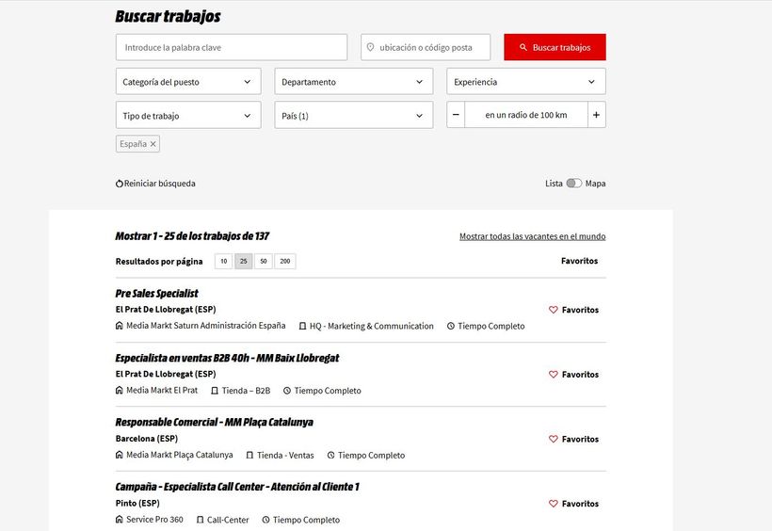Screen dimensions: 772x531
Task: Open Especialista en ventas B2B 40h job
Action: [227, 358]
